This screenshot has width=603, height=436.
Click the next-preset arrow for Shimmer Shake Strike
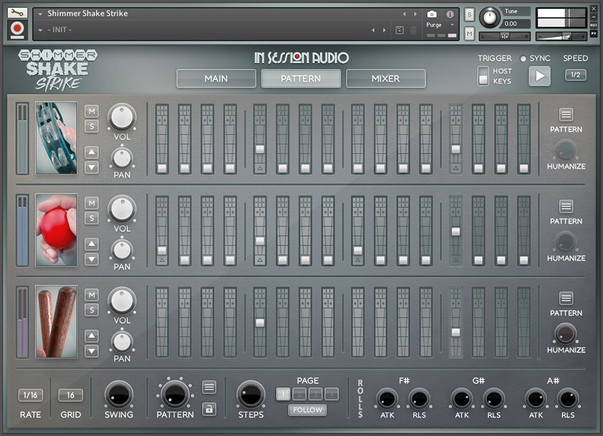416,13
